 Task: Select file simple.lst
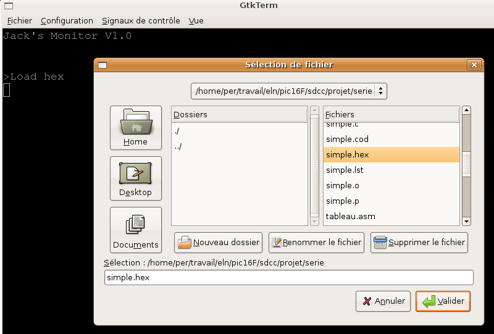tap(391, 170)
